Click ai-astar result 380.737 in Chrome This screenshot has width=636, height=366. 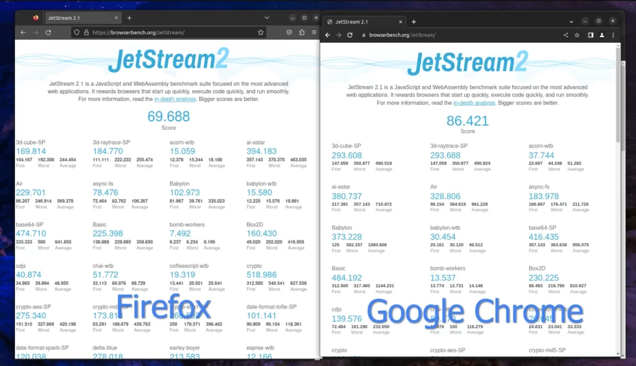(347, 196)
